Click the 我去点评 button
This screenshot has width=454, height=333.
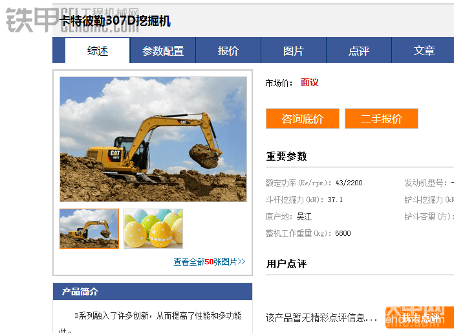click(x=420, y=318)
